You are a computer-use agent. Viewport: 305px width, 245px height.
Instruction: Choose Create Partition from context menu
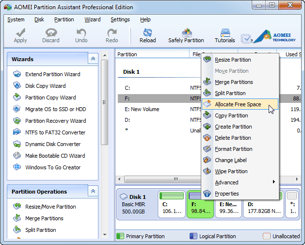[240, 127]
